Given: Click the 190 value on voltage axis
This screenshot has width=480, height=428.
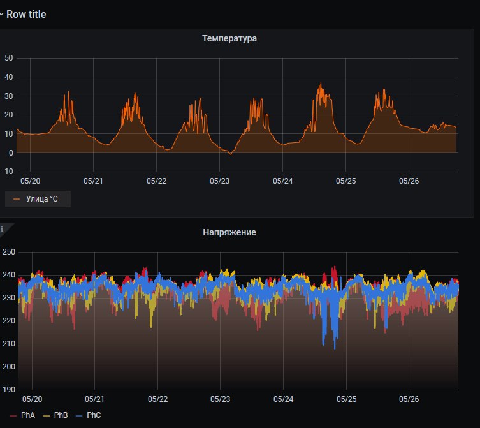Looking at the screenshot, I should pyautogui.click(x=8, y=390).
